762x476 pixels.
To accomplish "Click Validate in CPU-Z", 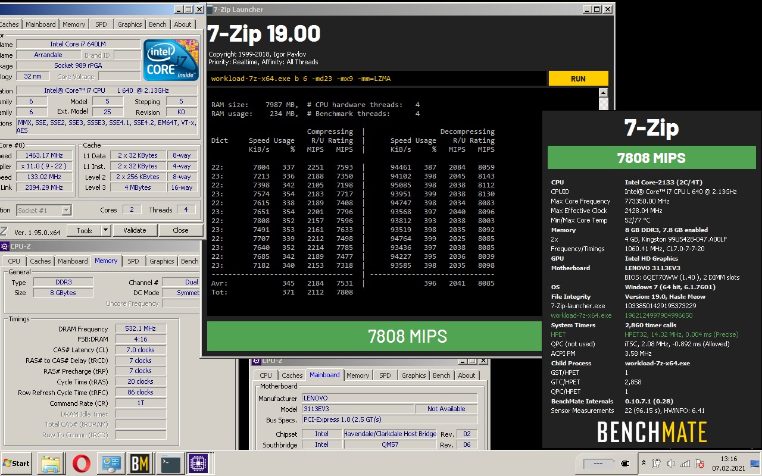I will 135,230.
